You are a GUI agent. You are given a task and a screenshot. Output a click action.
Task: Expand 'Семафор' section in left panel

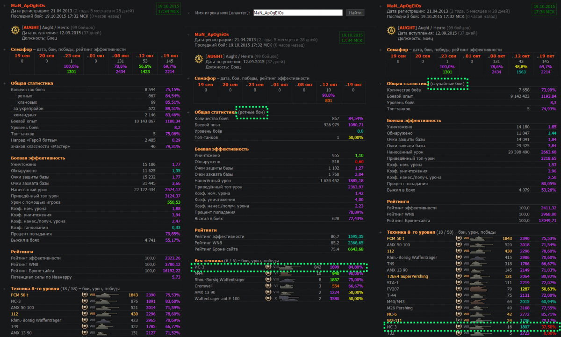[6, 49]
